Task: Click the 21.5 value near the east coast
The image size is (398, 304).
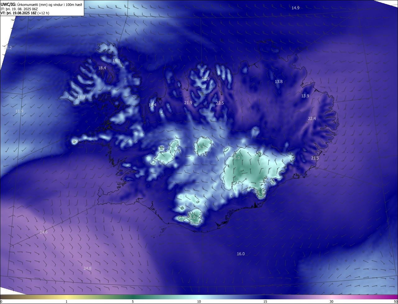Action: coord(315,158)
